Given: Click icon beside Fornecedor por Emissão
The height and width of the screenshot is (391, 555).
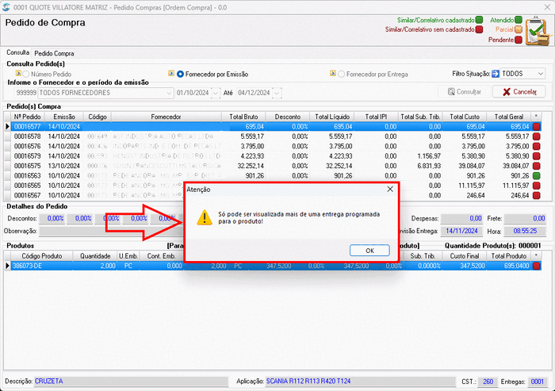Looking at the screenshot, I should pyautogui.click(x=171, y=73).
